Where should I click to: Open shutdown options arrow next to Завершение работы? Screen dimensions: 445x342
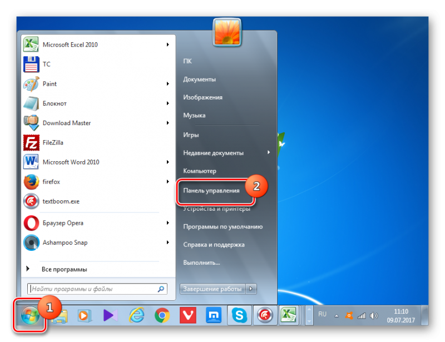pyautogui.click(x=251, y=289)
